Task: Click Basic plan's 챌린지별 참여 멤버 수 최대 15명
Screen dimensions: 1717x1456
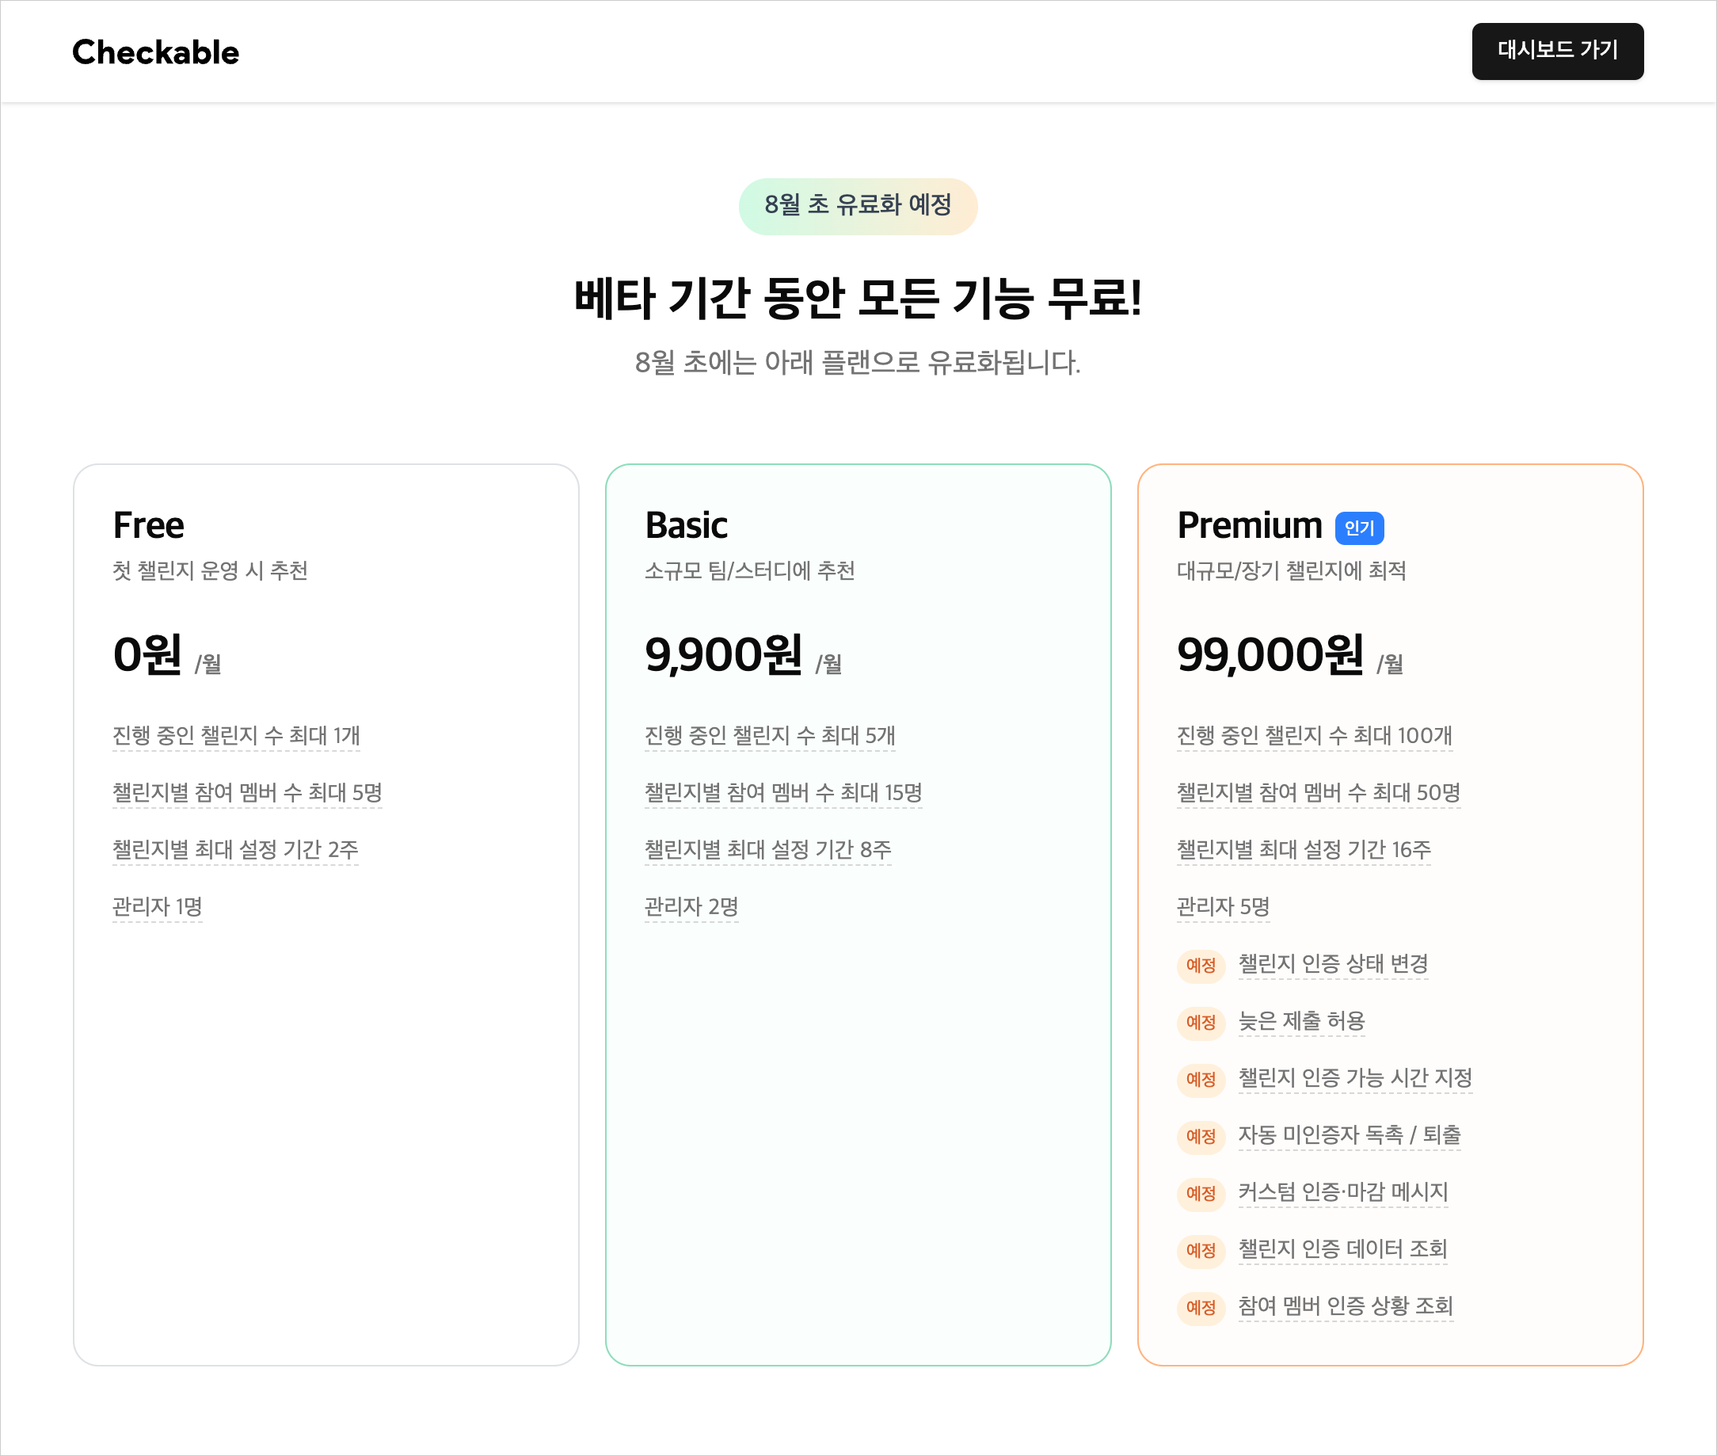Action: tap(783, 792)
